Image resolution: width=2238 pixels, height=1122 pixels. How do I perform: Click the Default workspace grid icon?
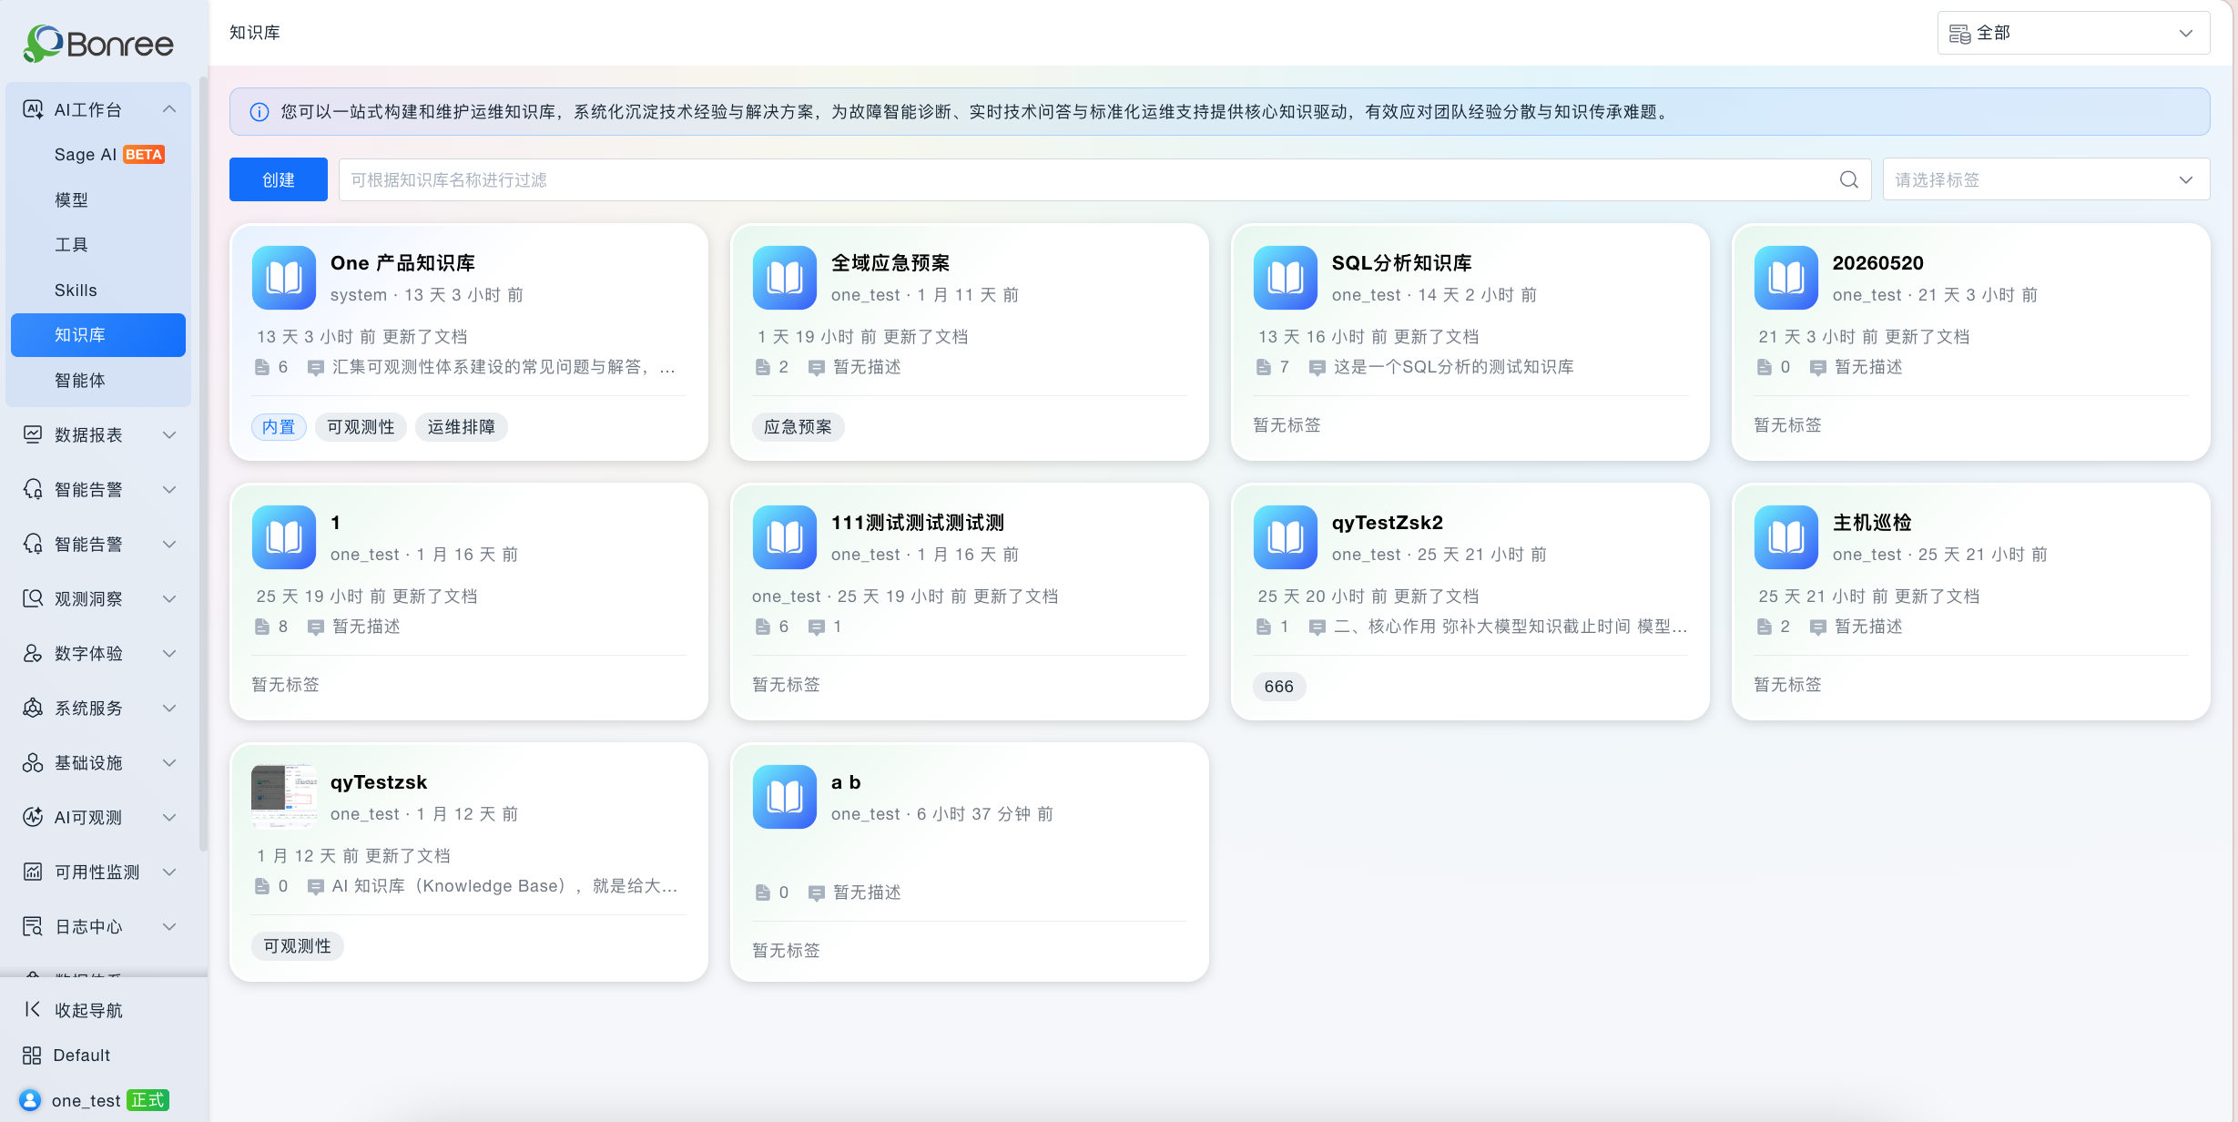32,1055
